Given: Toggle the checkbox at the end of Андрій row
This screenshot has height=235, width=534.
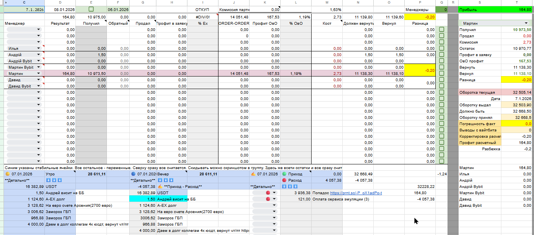Looking at the screenshot, I should click(x=442, y=55).
